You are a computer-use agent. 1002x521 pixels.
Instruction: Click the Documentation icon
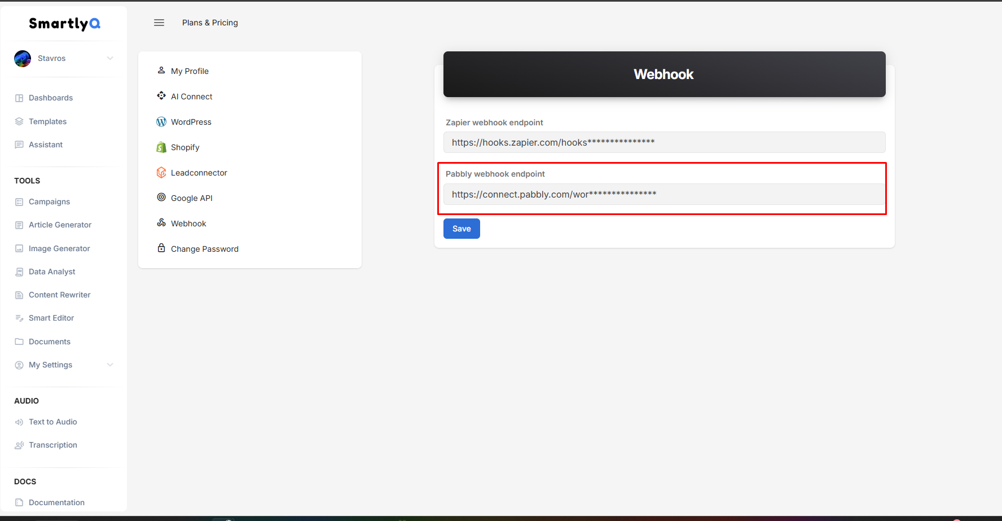point(19,502)
